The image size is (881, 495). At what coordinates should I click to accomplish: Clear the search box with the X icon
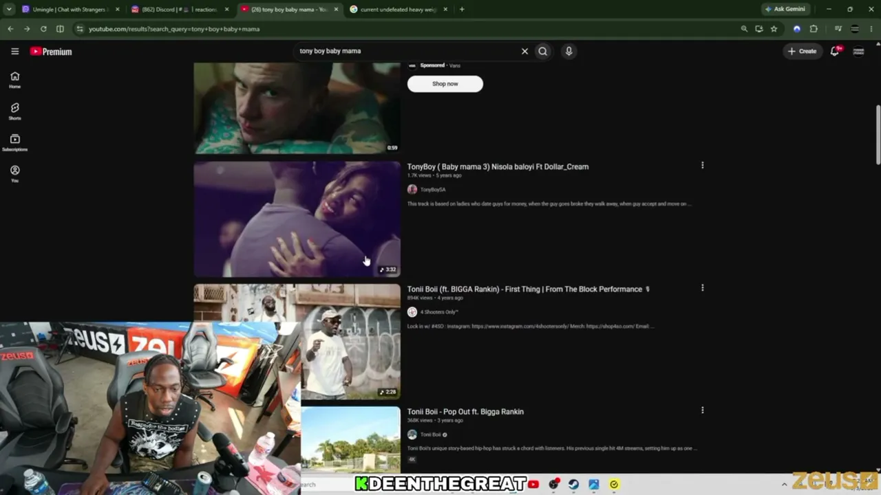[524, 51]
